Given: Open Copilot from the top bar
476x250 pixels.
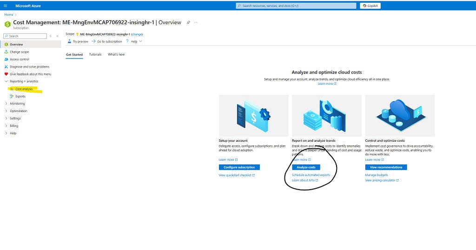Looking at the screenshot, I should click(x=370, y=6).
